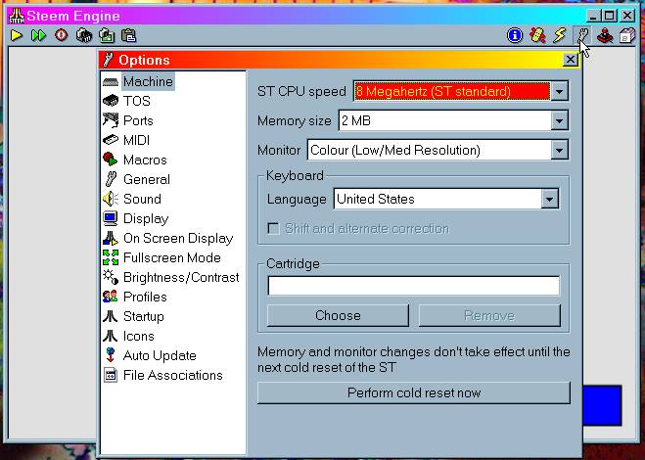This screenshot has height=460, width=645.
Task: Select Macros in the options list
Action: pyautogui.click(x=145, y=160)
